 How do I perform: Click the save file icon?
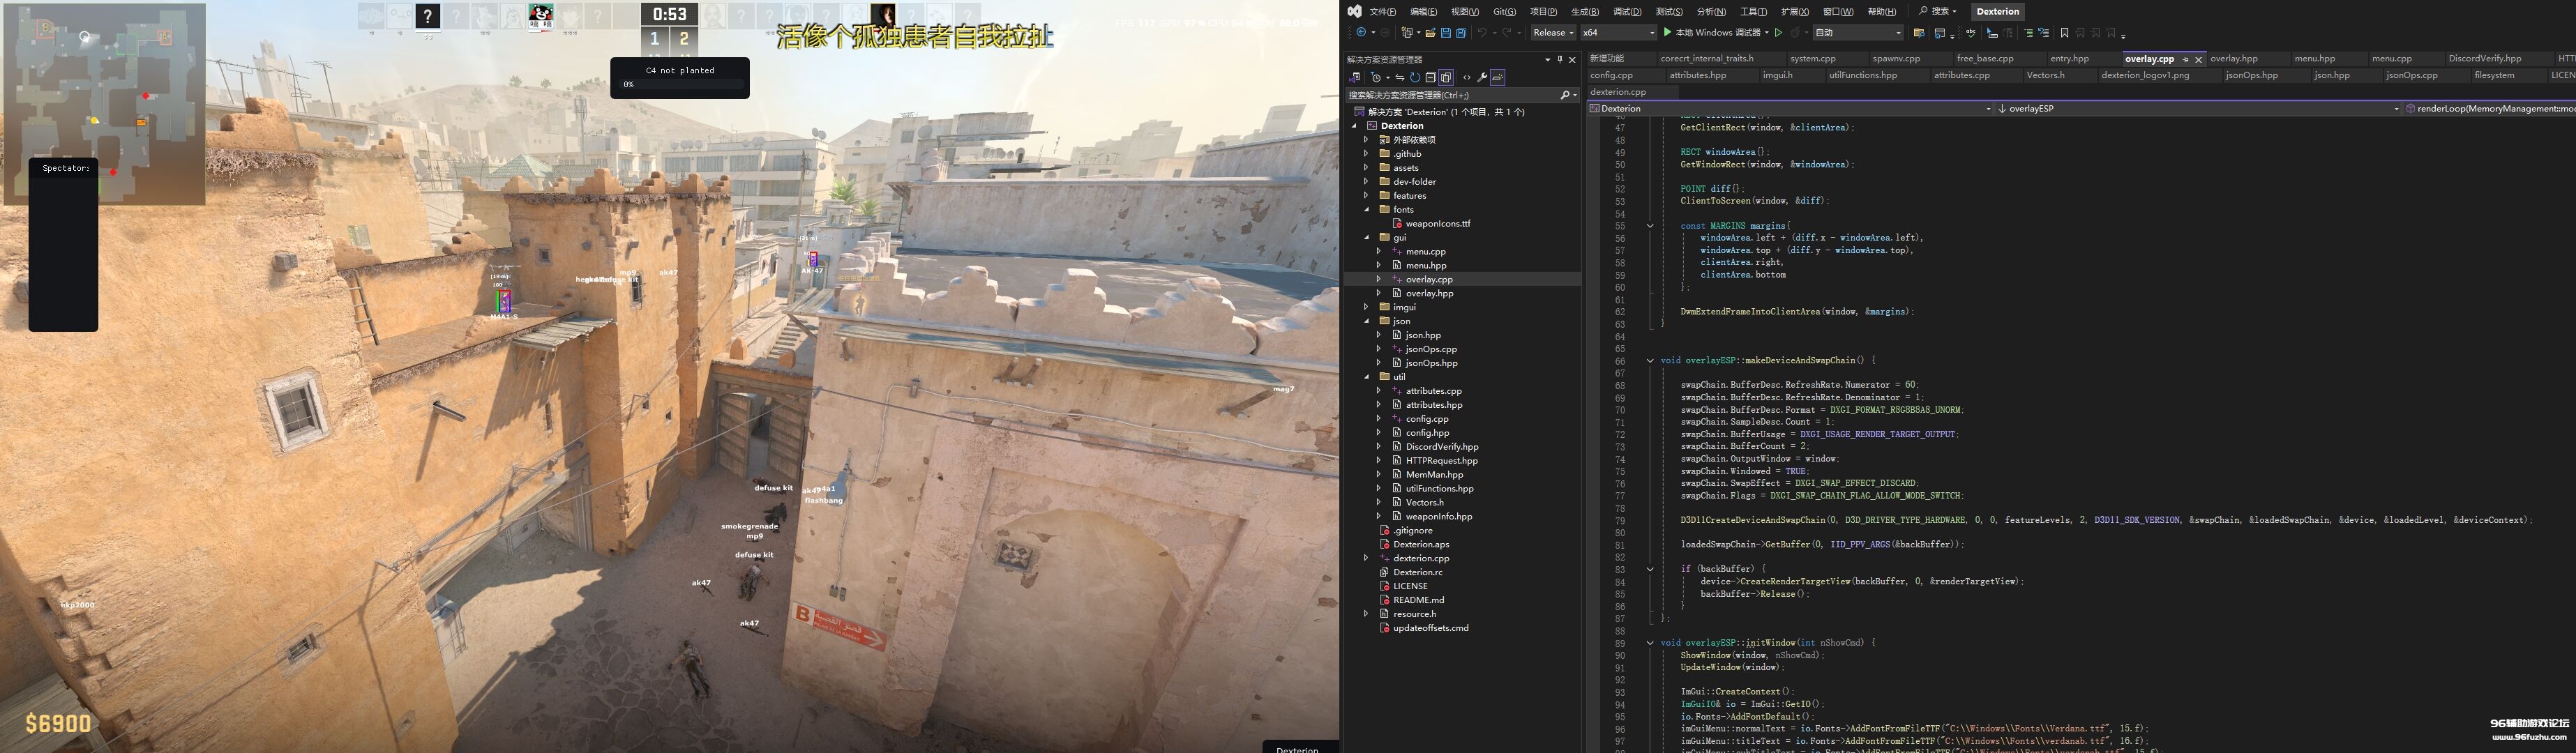(1446, 33)
